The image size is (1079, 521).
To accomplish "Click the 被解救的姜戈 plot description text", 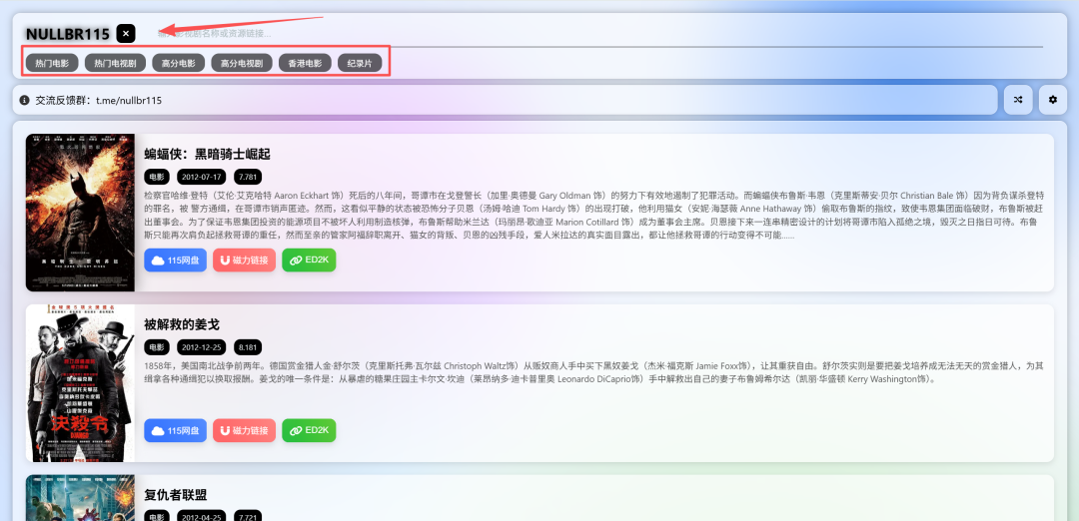I will (x=593, y=372).
